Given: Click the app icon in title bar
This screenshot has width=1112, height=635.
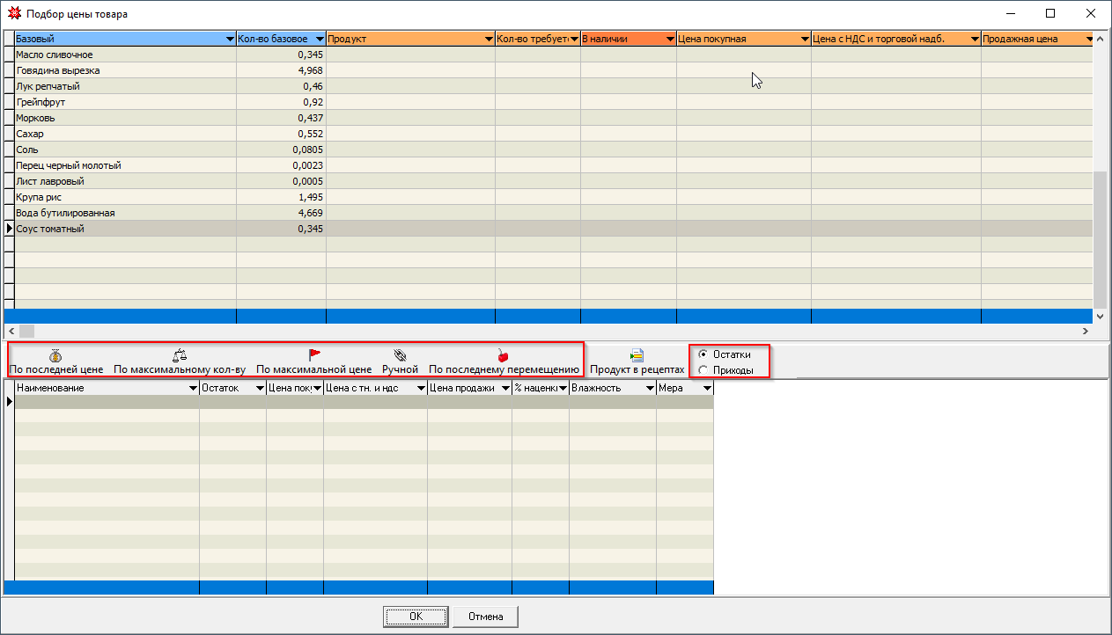Looking at the screenshot, I should [x=13, y=14].
